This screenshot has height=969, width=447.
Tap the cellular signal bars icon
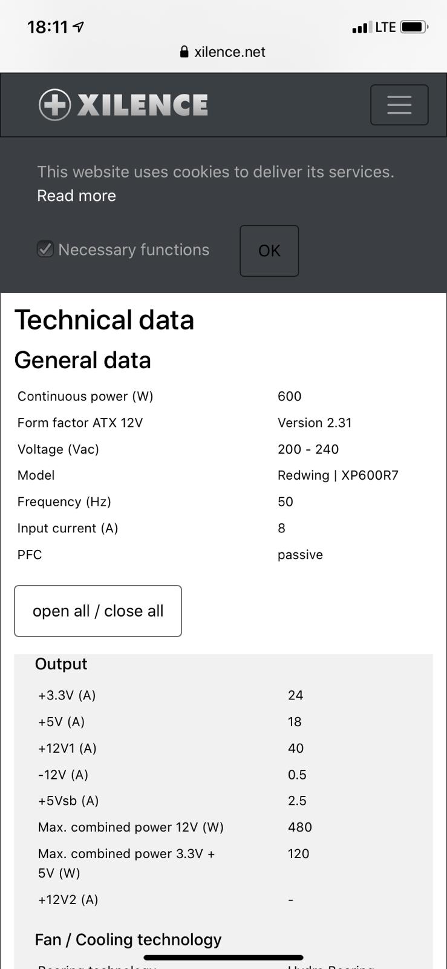point(361,28)
